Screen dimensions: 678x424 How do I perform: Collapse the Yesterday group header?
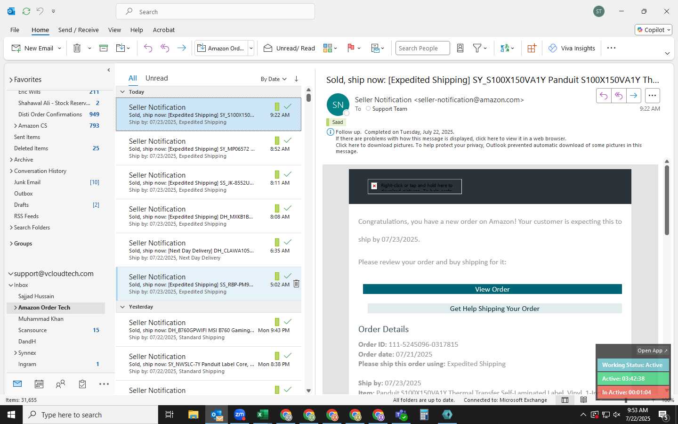[122, 307]
